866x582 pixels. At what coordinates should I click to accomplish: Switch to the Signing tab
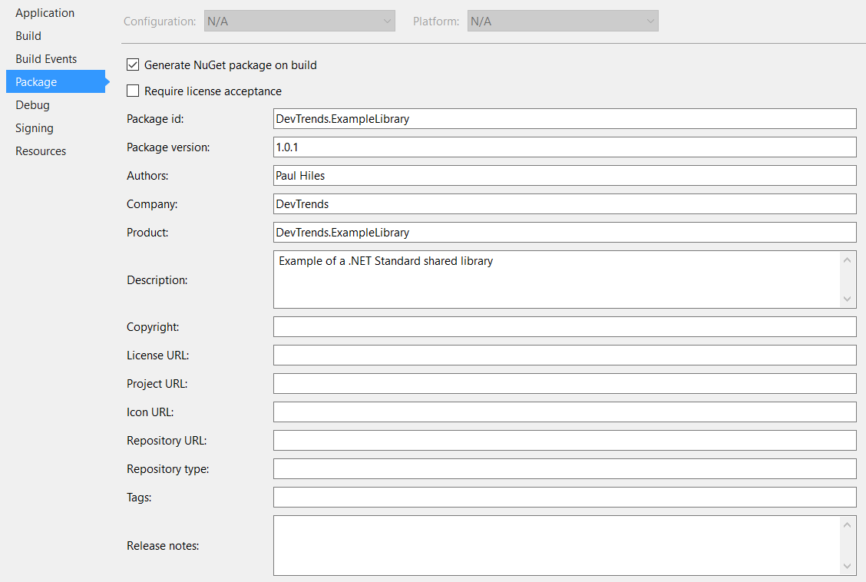coord(35,128)
